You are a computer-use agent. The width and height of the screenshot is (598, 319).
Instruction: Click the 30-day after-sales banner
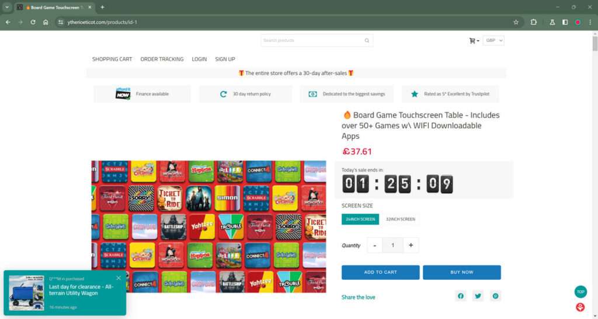pyautogui.click(x=296, y=73)
